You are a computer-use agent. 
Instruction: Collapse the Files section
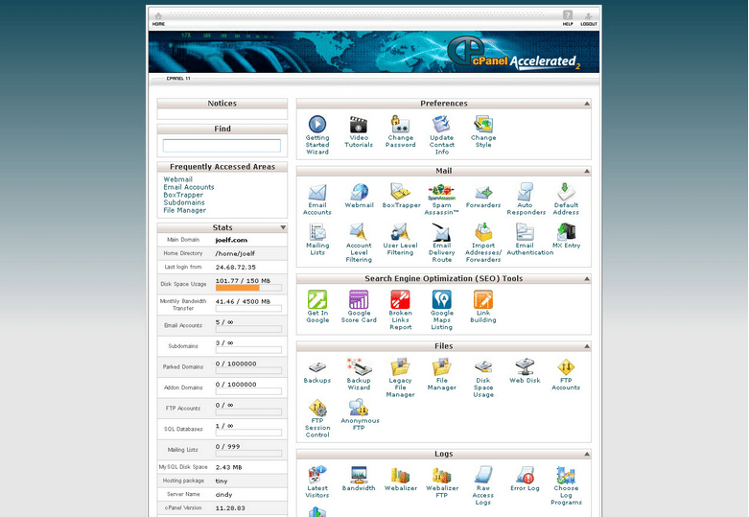(587, 346)
